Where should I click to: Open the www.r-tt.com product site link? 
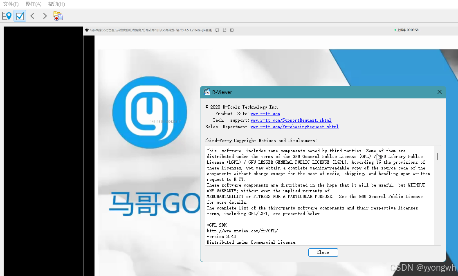(x=265, y=114)
